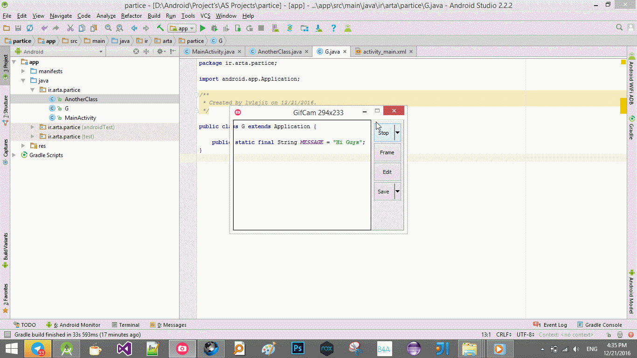Click the Make Project hammer icon

160,28
